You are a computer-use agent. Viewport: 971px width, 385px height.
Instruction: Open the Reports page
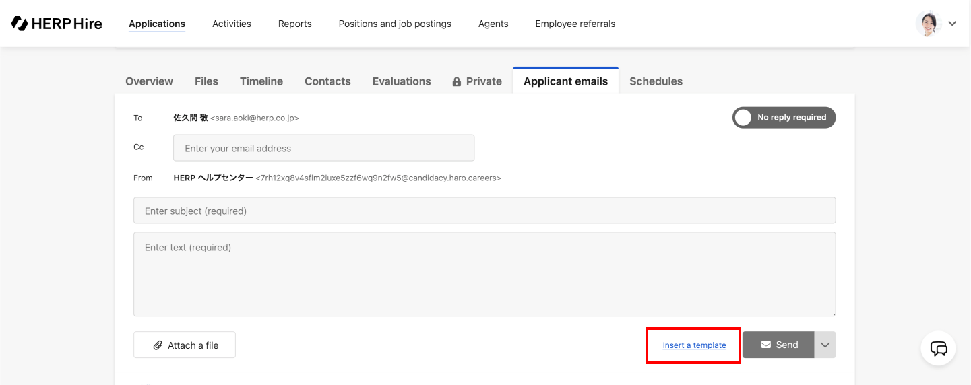[x=295, y=24]
